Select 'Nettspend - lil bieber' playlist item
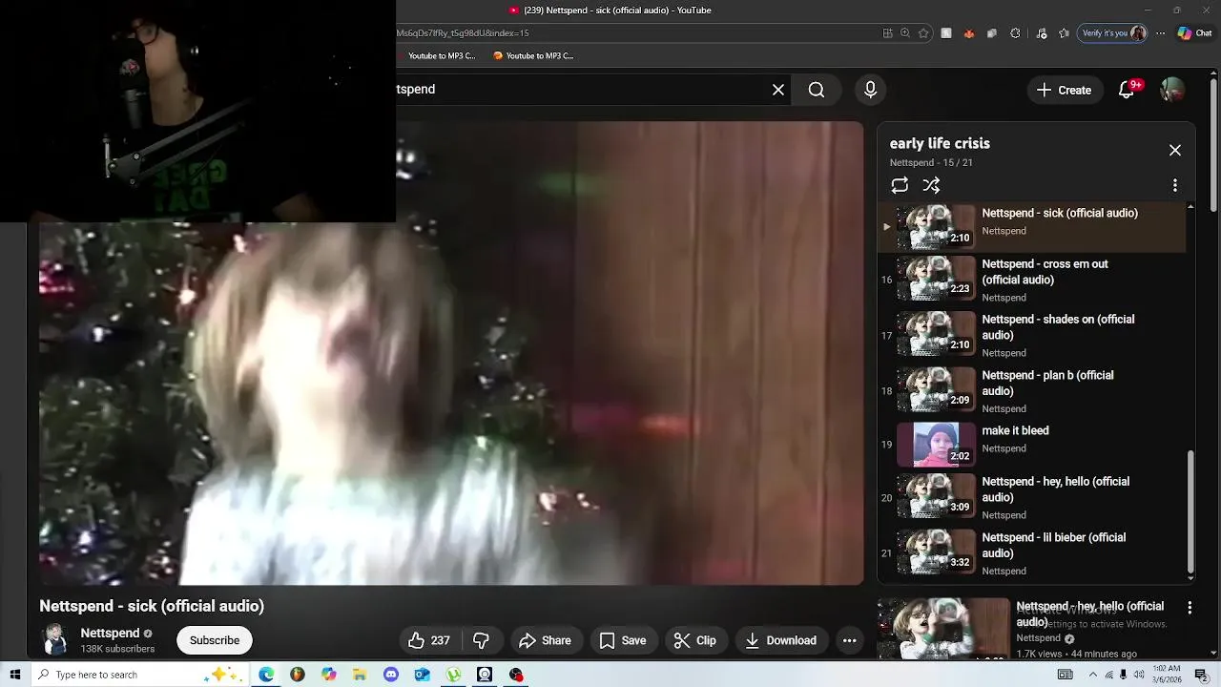The image size is (1221, 687). click(1031, 553)
